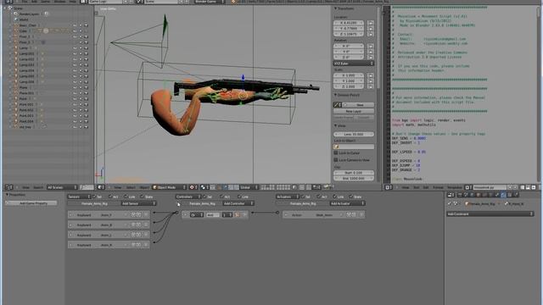Toggle the Sensors State checkbox
The height and width of the screenshot is (305, 543).
pyautogui.click(x=142, y=197)
